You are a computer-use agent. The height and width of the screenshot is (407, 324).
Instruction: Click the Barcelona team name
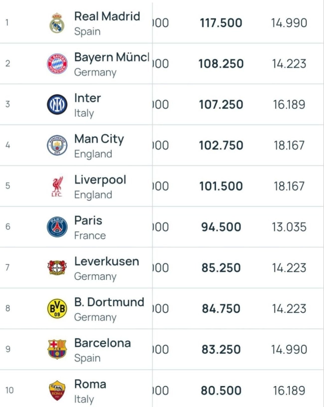point(102,343)
